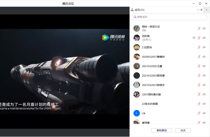
Task: Maximize the 腾讯会议 window
Action: (200, 3)
